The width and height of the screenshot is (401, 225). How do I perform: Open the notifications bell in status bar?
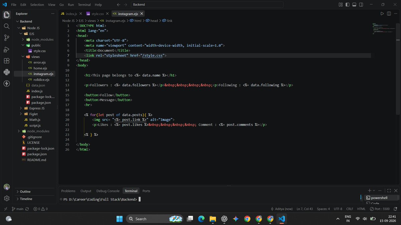396,209
